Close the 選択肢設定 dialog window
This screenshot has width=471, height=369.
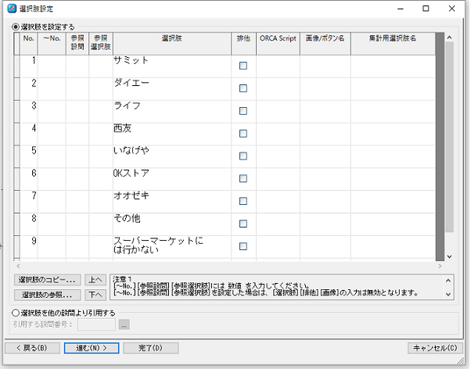point(451,9)
